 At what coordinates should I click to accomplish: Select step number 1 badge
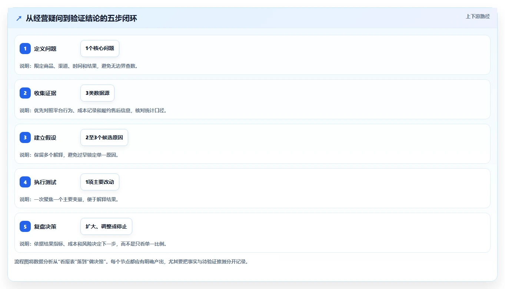coord(25,49)
